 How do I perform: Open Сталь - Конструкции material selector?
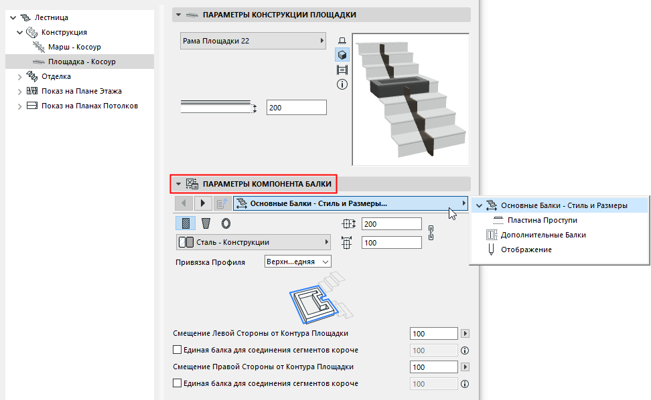[253, 242]
